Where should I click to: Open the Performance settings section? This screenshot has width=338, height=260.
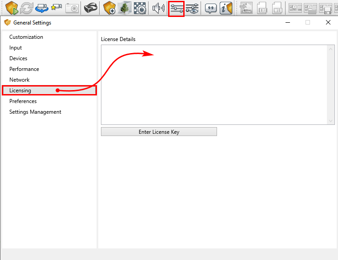(49, 69)
